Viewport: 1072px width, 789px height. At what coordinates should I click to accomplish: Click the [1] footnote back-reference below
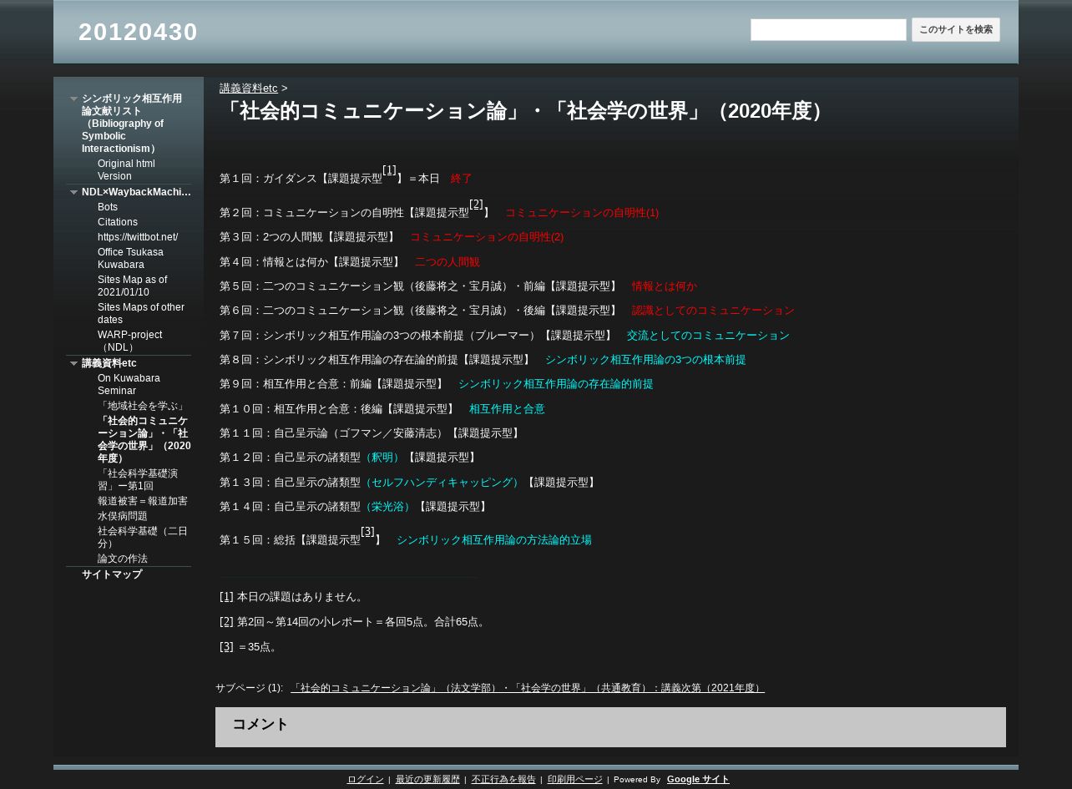(x=226, y=597)
